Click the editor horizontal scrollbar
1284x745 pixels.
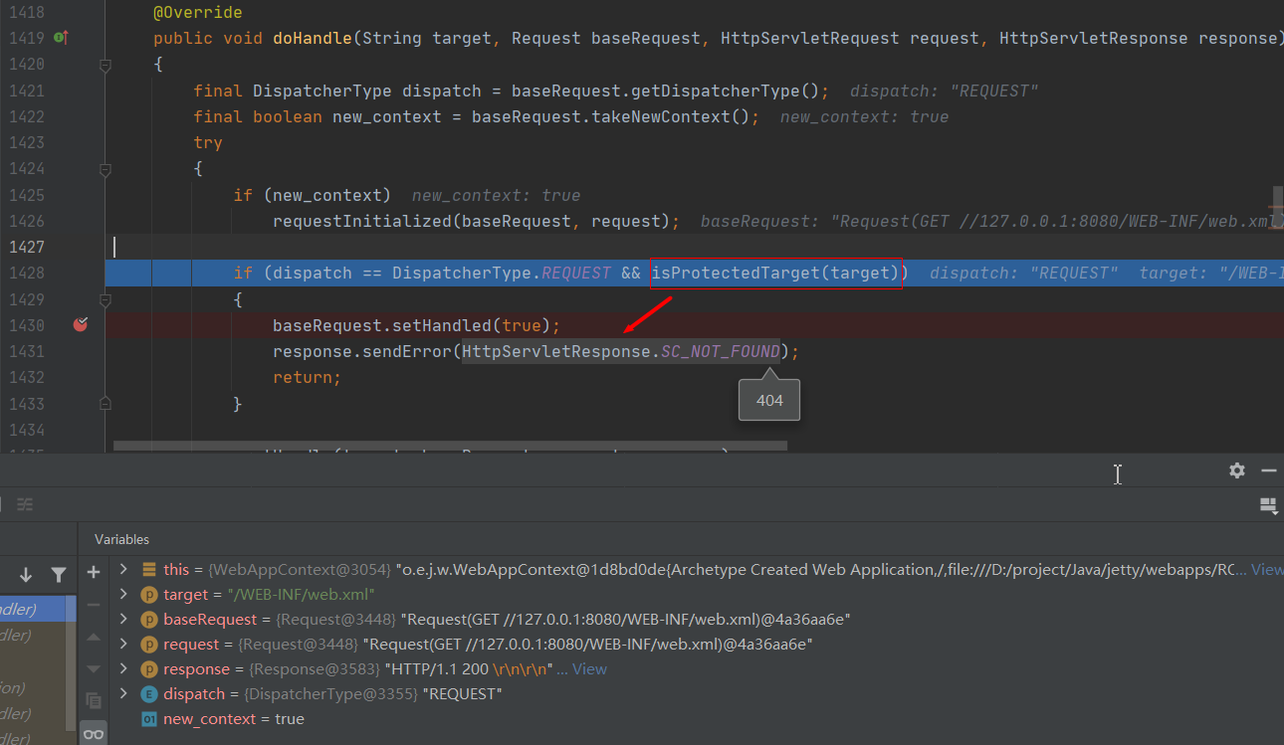click(450, 447)
